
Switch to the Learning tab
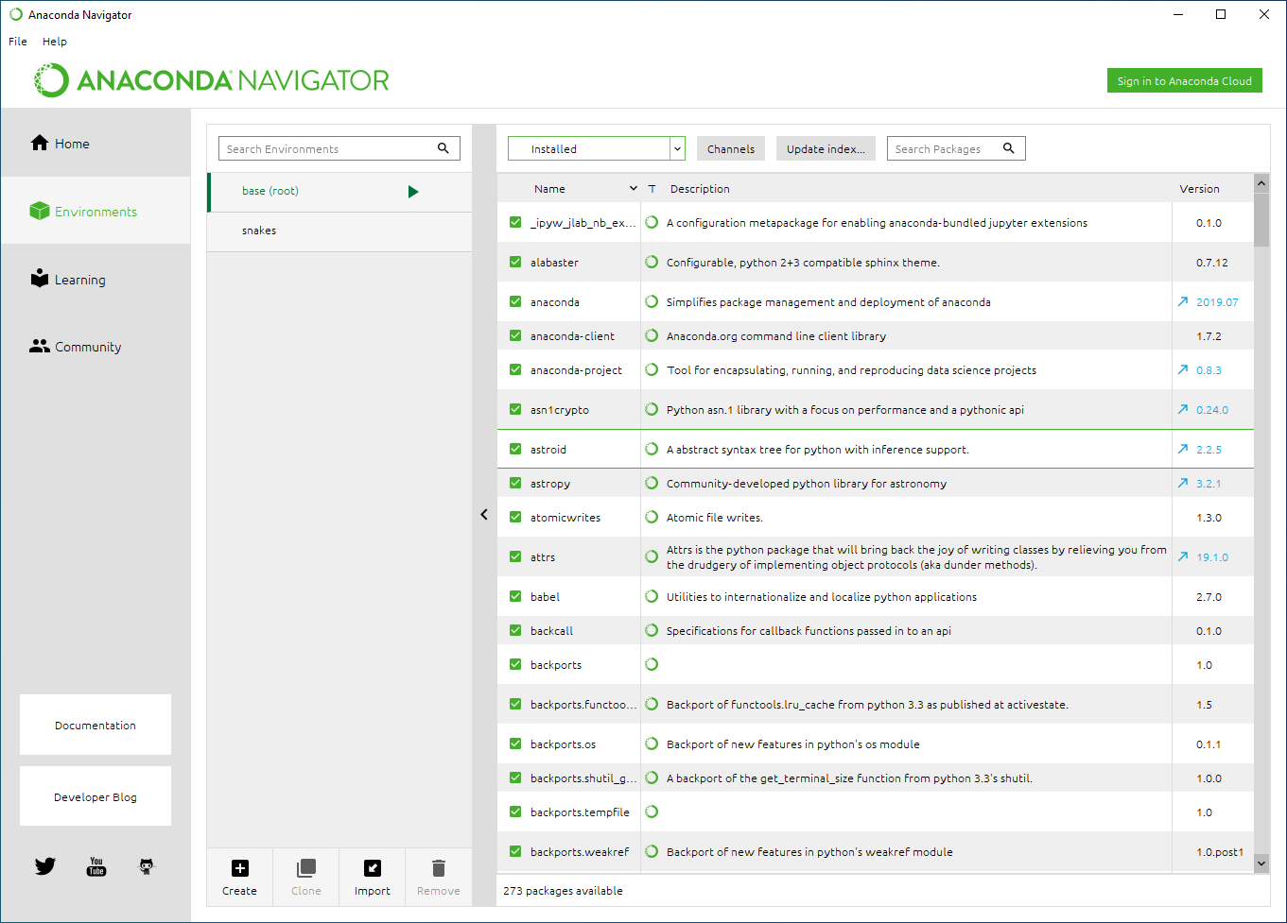[x=79, y=280]
